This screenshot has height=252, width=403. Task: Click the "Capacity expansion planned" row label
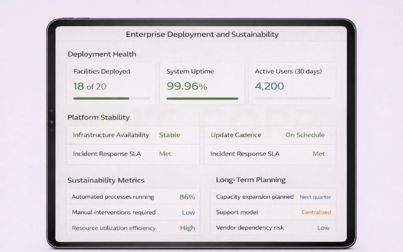[x=255, y=197]
